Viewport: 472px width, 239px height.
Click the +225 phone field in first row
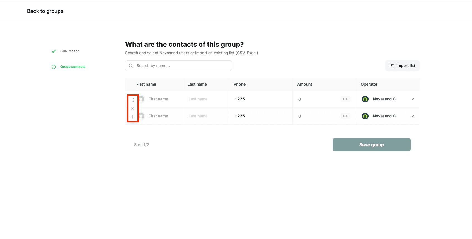[261, 99]
